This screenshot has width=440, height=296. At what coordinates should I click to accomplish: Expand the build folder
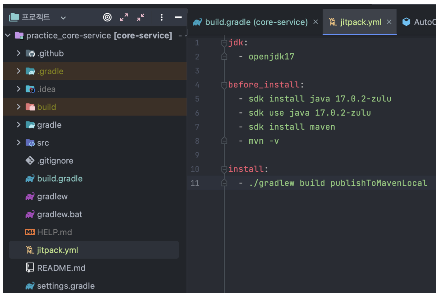[x=19, y=107]
